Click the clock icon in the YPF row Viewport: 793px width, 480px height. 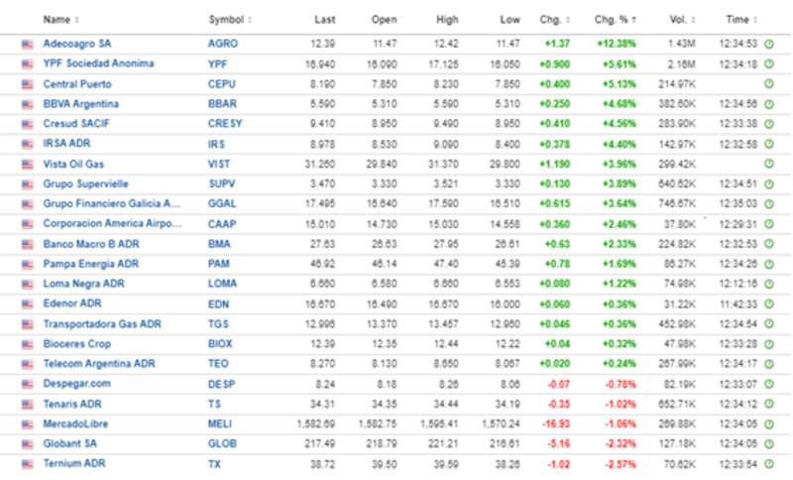(768, 63)
